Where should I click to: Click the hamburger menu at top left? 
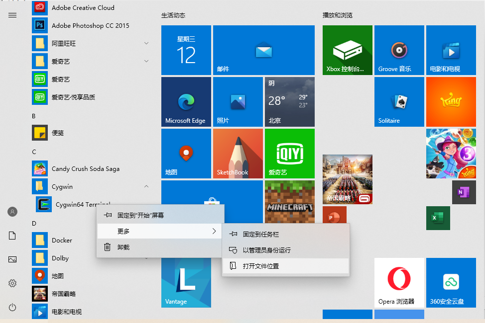(12, 15)
